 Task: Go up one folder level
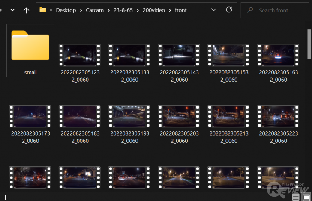[26, 10]
